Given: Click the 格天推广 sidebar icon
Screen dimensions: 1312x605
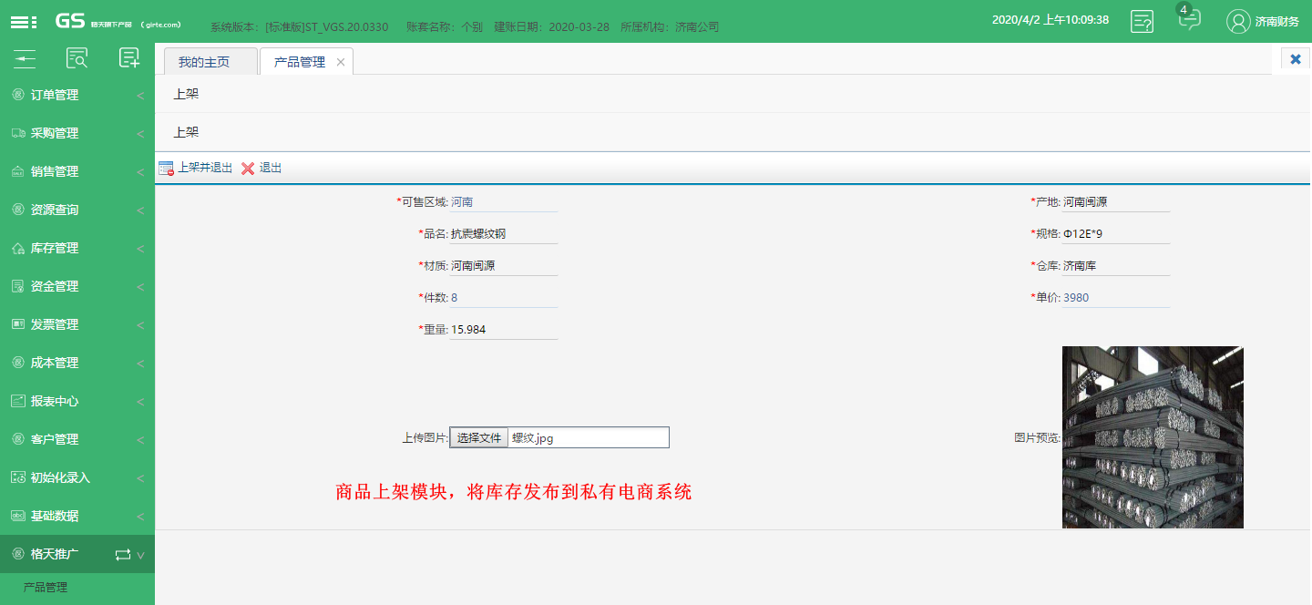Looking at the screenshot, I should (x=18, y=554).
